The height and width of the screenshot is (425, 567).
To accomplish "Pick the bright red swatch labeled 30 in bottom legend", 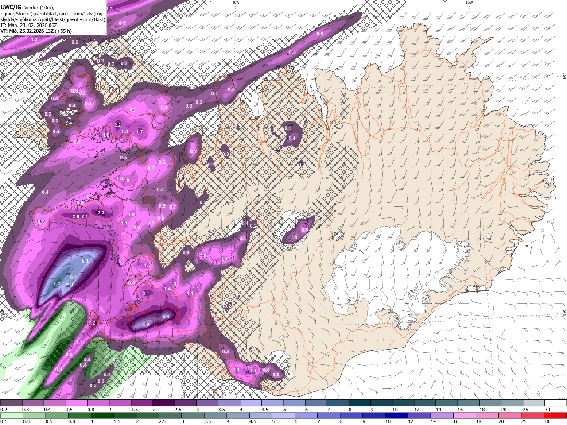I will coord(555,415).
